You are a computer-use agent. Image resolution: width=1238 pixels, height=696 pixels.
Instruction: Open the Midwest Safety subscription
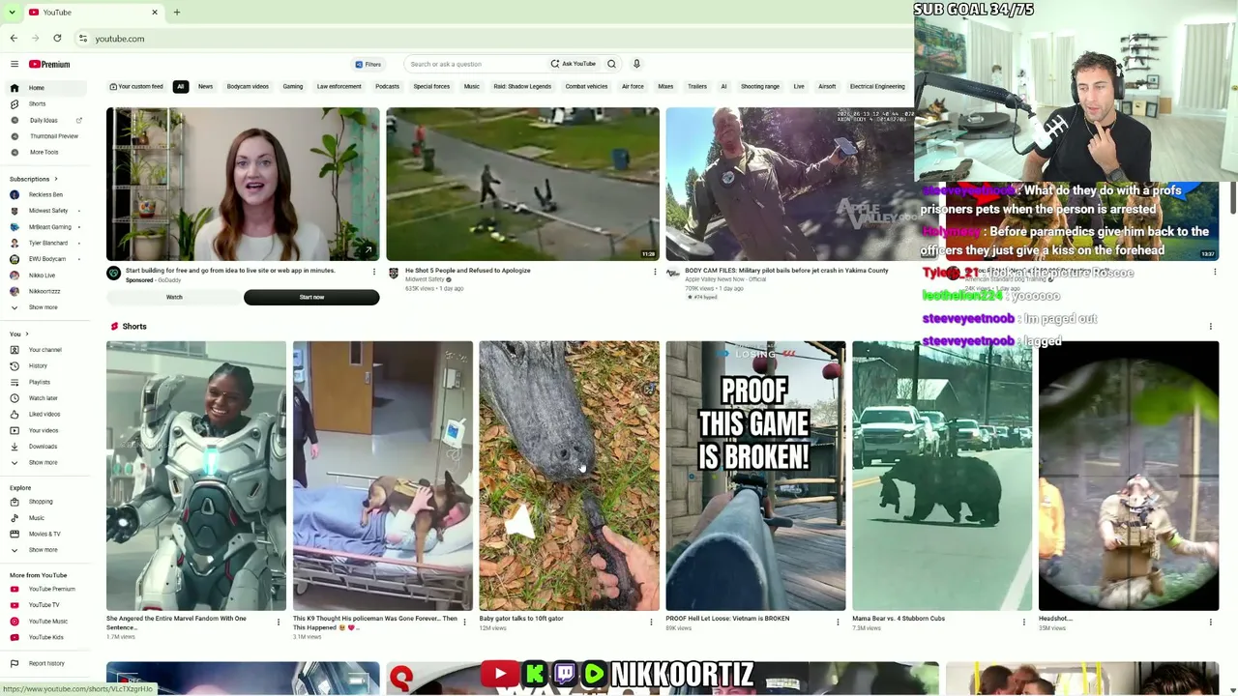tap(48, 211)
